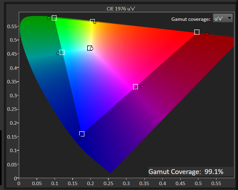Click the measured white point circle
Image resolution: width=238 pixels, height=190 pixels.
coord(92,49)
